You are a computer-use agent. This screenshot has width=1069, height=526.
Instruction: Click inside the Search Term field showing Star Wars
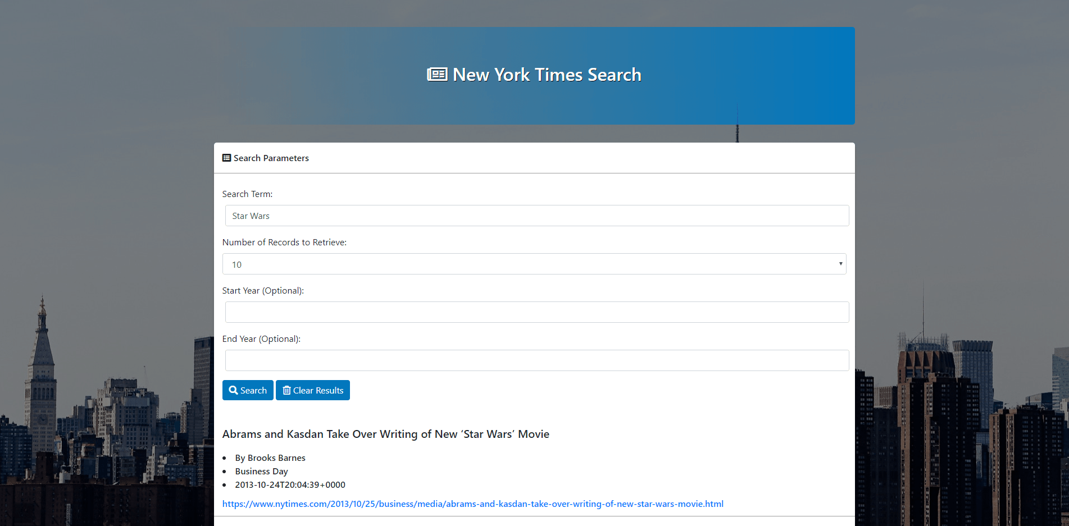point(536,216)
